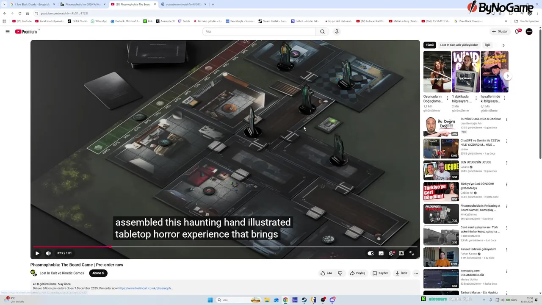542x305 pixels.
Task: Open Lost In Cult ve Kinetic Games channel
Action: (62, 273)
